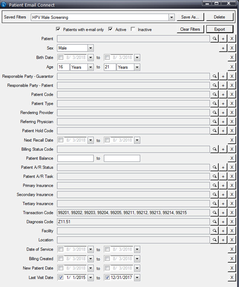Minimize the Patient Email Connect window
239x287 pixels.
(207, 3)
